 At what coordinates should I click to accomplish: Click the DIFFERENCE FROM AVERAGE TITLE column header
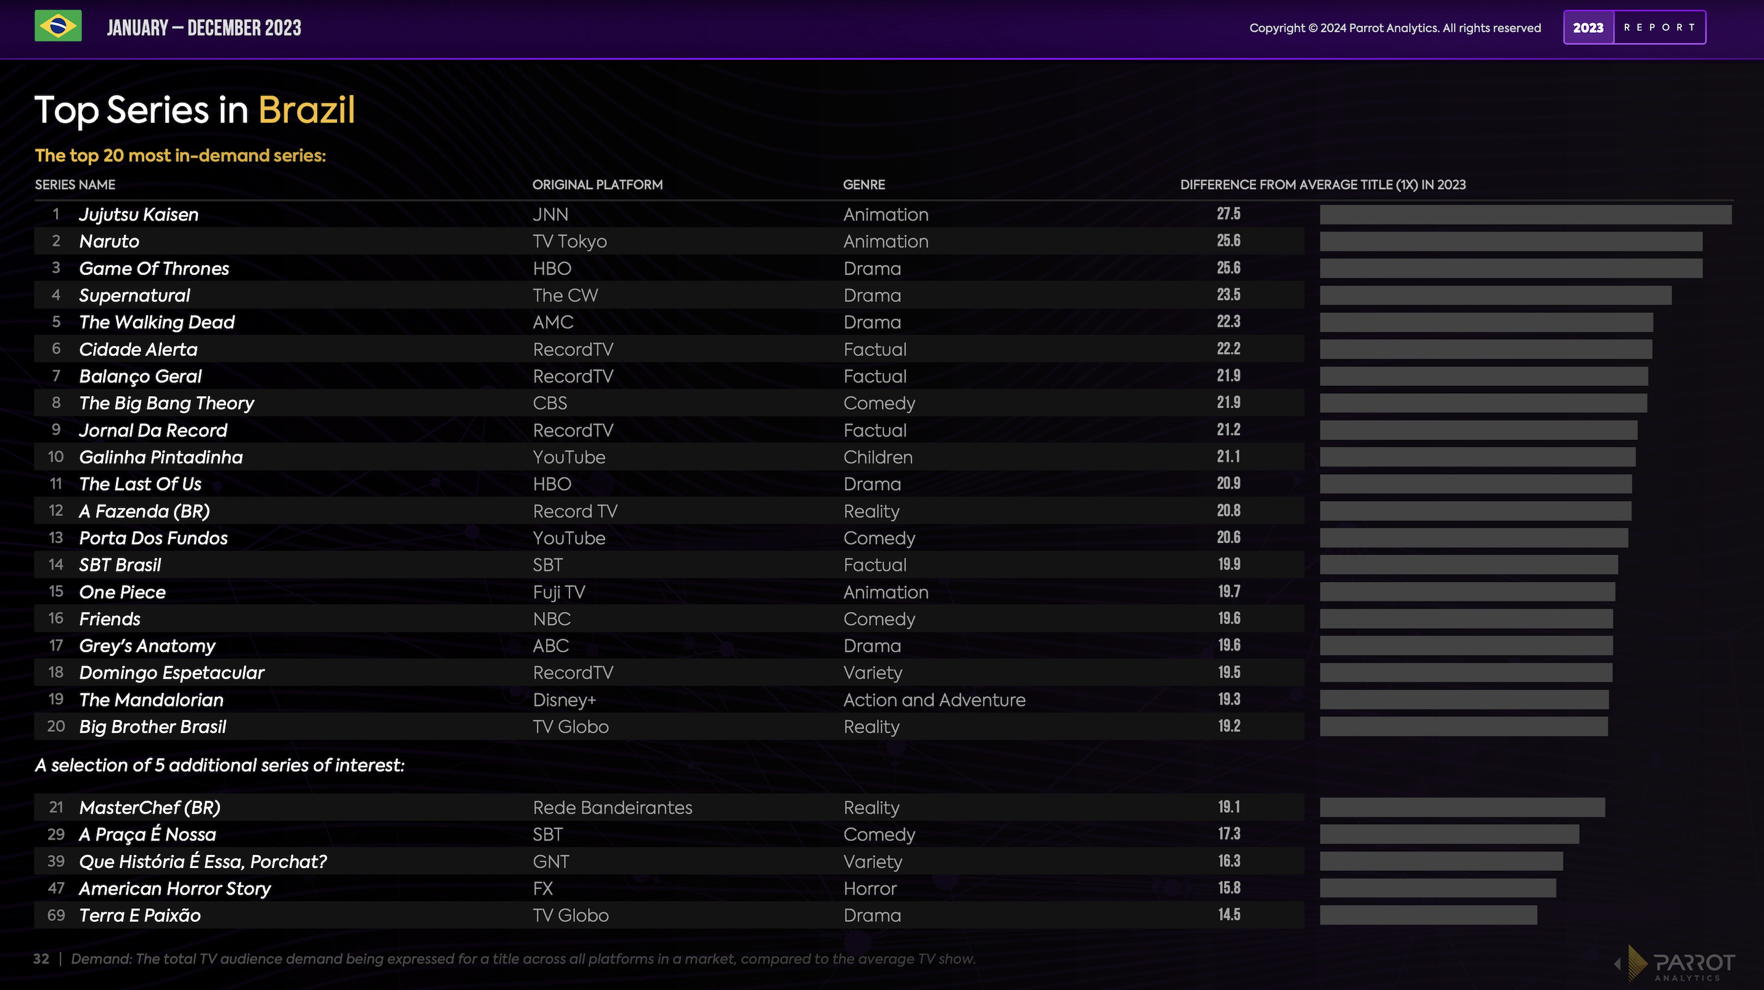pos(1322,185)
